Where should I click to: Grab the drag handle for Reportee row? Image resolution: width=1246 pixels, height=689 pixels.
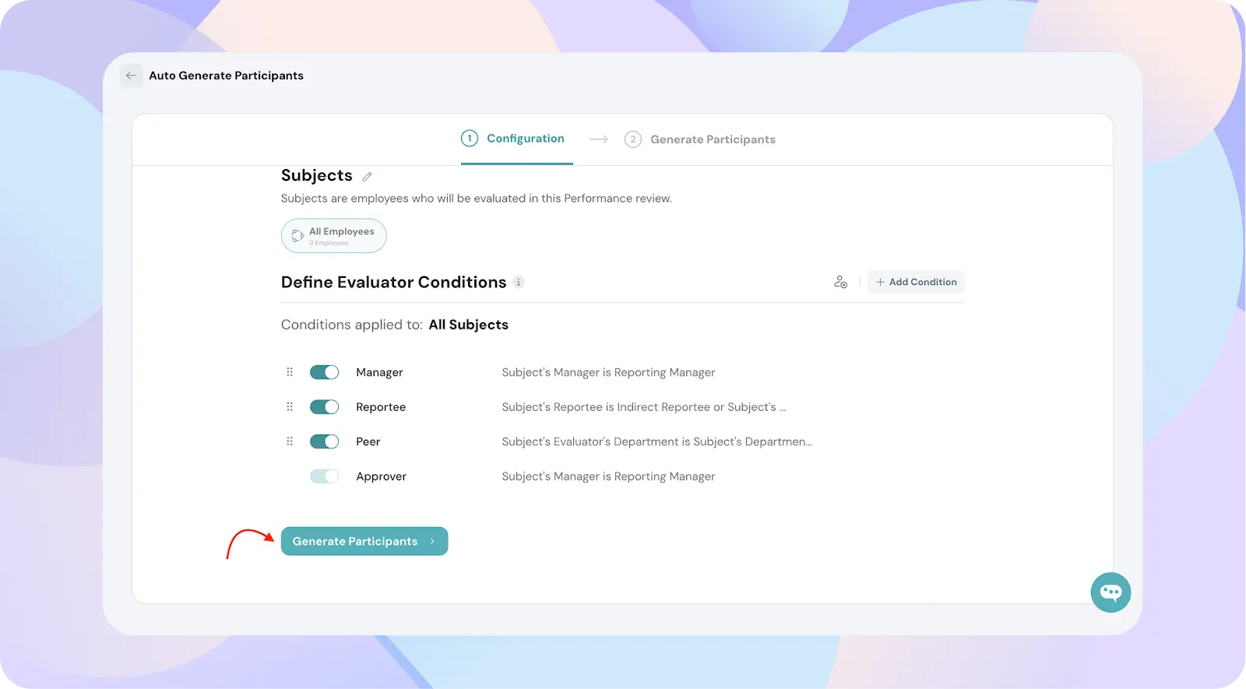(290, 407)
